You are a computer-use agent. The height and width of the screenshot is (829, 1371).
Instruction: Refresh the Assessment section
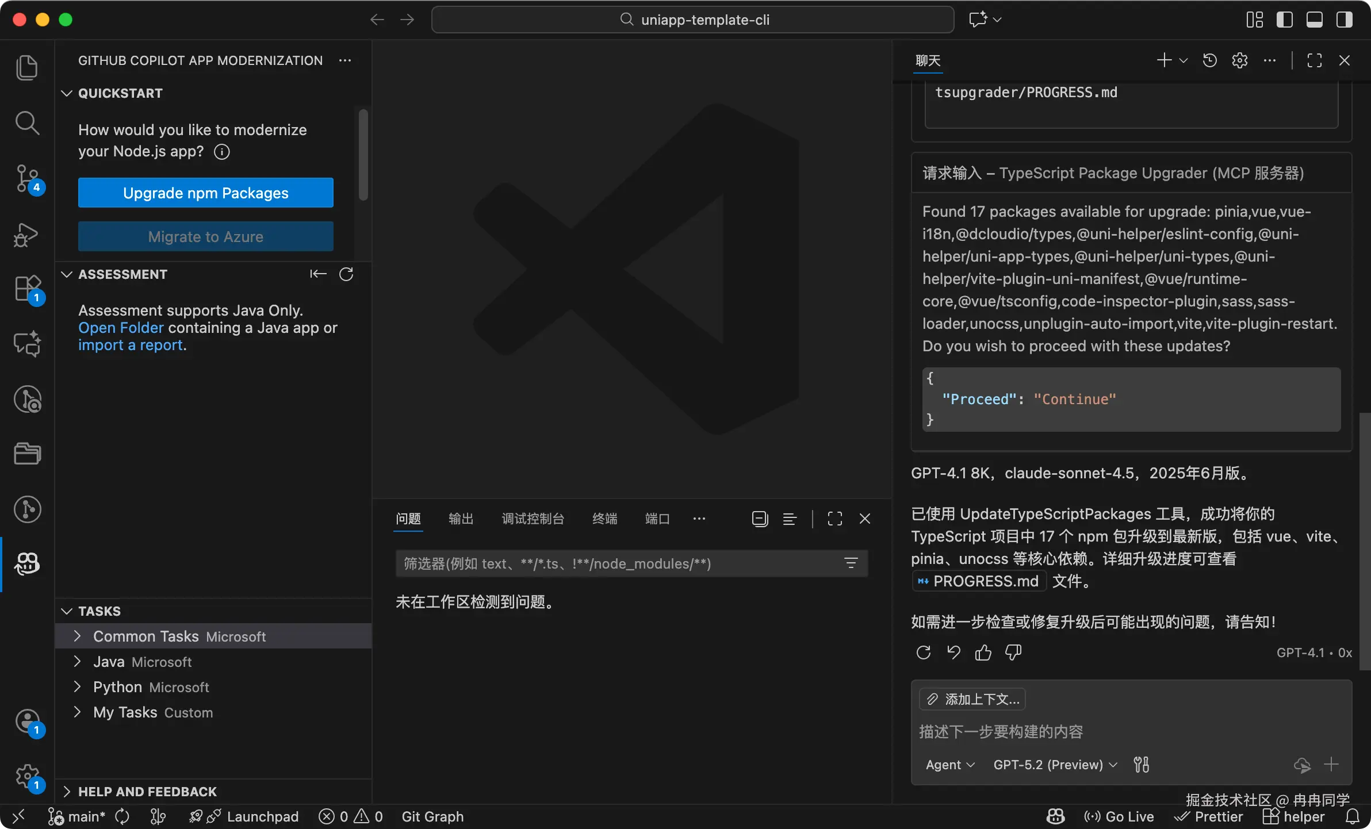pyautogui.click(x=346, y=274)
